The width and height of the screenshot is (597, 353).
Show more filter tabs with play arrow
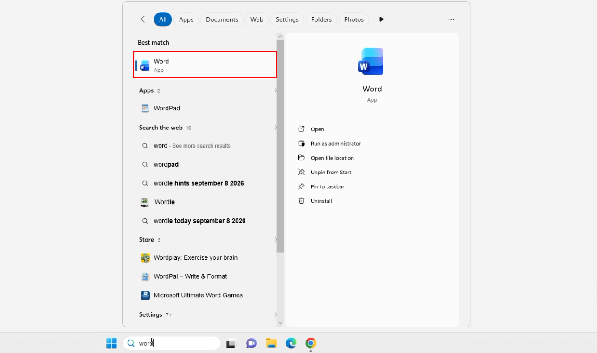pos(381,19)
